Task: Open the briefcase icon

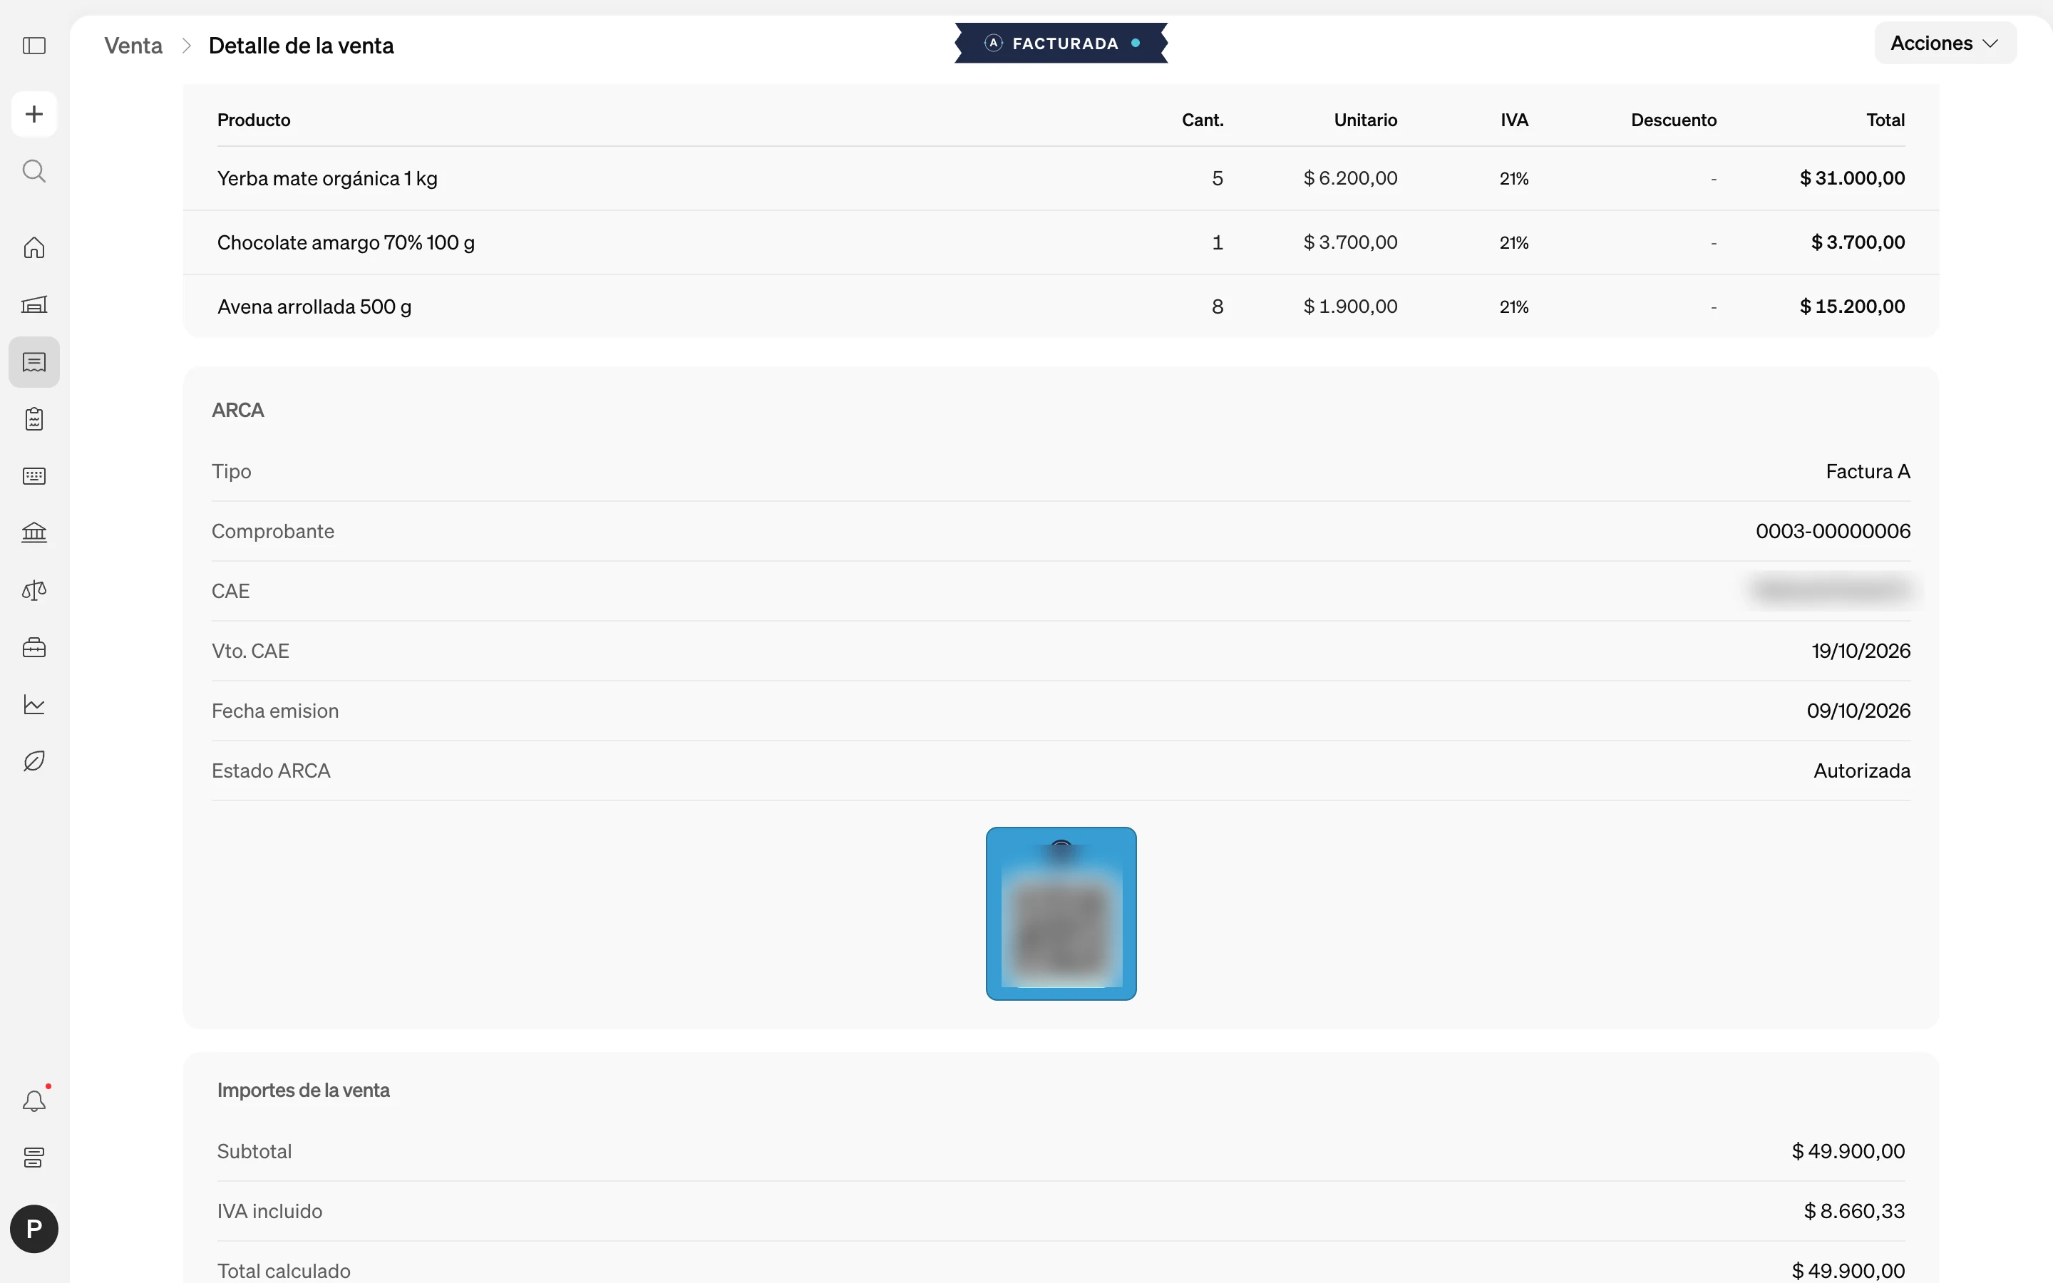Action: click(34, 647)
